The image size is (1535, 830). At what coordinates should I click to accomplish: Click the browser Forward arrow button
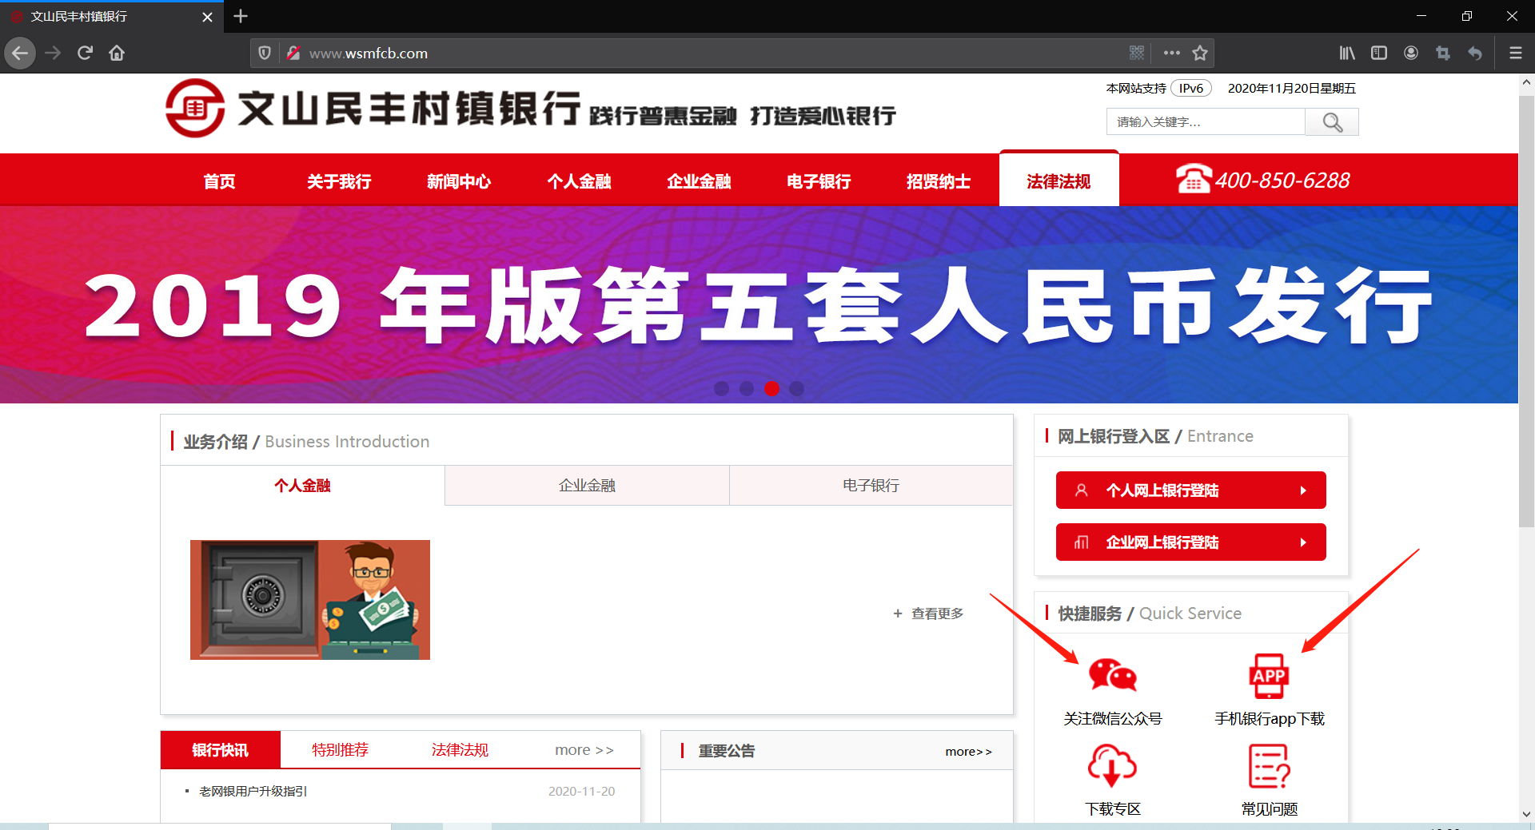[x=53, y=53]
